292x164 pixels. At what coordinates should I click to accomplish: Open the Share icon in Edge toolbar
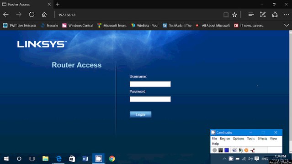275,15
